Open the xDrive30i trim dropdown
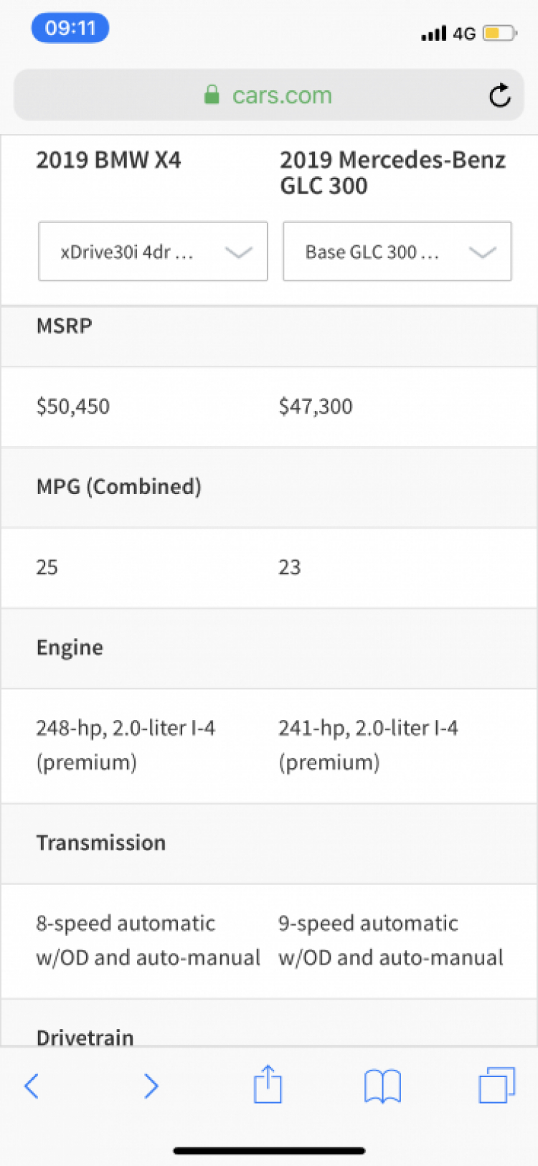Screen dimensions: 538x1166 (153, 251)
